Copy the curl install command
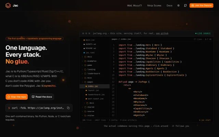Viewport: 219px width, 137px height. click(68, 108)
